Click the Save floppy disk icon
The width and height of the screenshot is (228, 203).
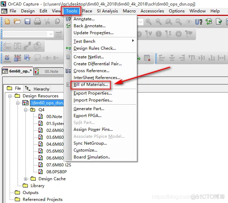(x=27, y=22)
